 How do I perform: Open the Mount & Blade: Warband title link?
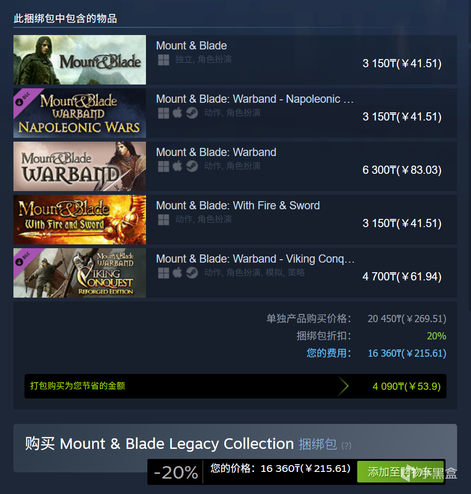pyautogui.click(x=216, y=152)
